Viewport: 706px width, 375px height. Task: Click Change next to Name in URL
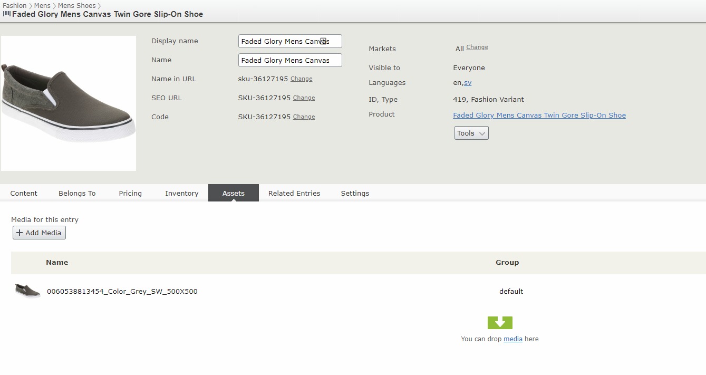coord(301,79)
